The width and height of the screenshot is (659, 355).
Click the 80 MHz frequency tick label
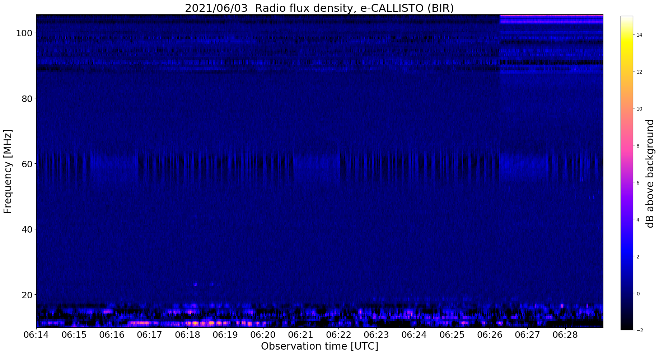point(27,98)
